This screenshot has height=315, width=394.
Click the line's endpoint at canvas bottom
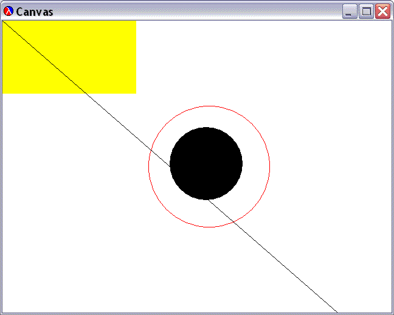tap(337, 312)
